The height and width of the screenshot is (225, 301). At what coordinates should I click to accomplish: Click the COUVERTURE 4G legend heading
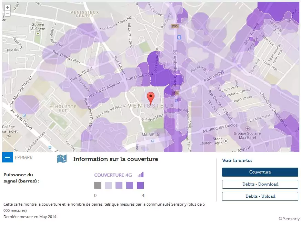[113, 175]
